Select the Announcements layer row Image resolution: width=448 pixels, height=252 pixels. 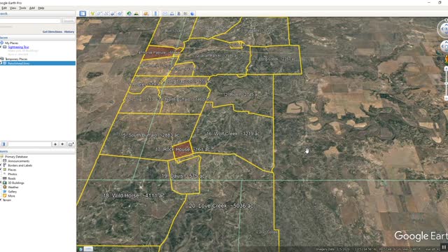point(19,161)
